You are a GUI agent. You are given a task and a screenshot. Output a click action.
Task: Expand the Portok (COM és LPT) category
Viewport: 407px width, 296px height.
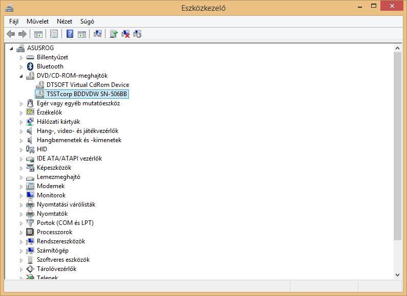coord(22,223)
